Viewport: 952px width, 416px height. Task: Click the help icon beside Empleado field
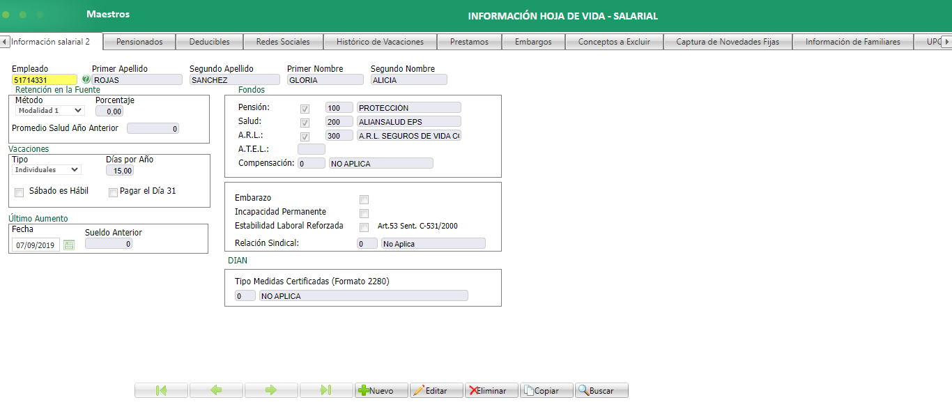tap(86, 79)
